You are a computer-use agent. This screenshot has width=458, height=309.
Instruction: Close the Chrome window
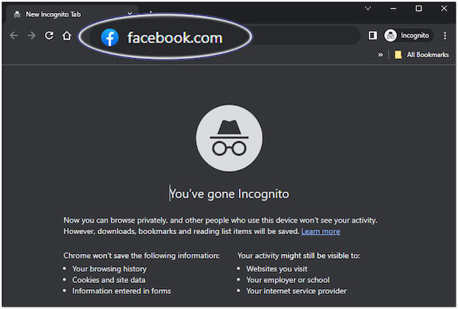coord(443,8)
